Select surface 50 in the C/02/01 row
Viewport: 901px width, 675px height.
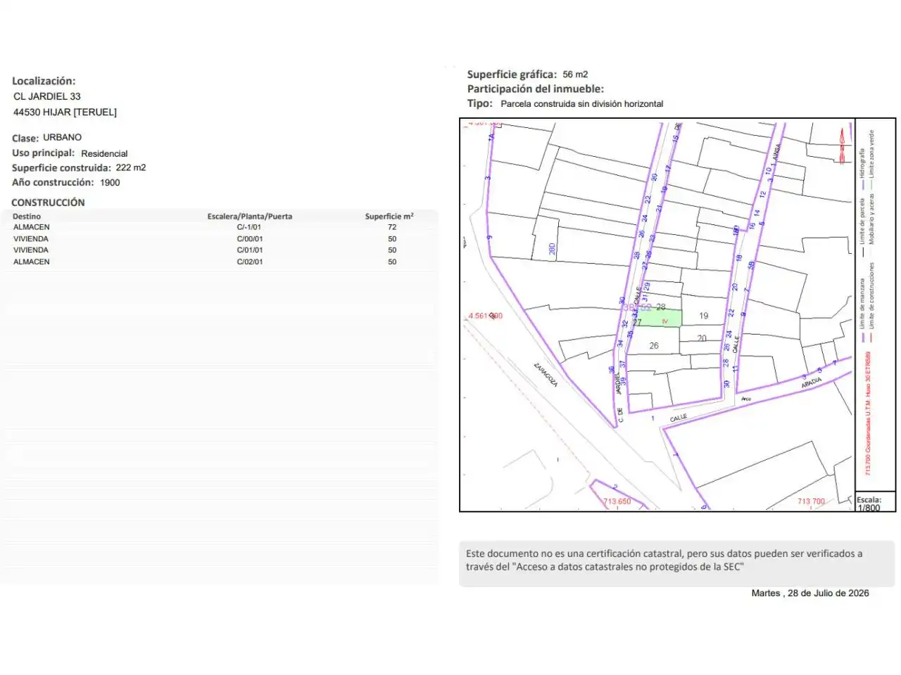392,262
